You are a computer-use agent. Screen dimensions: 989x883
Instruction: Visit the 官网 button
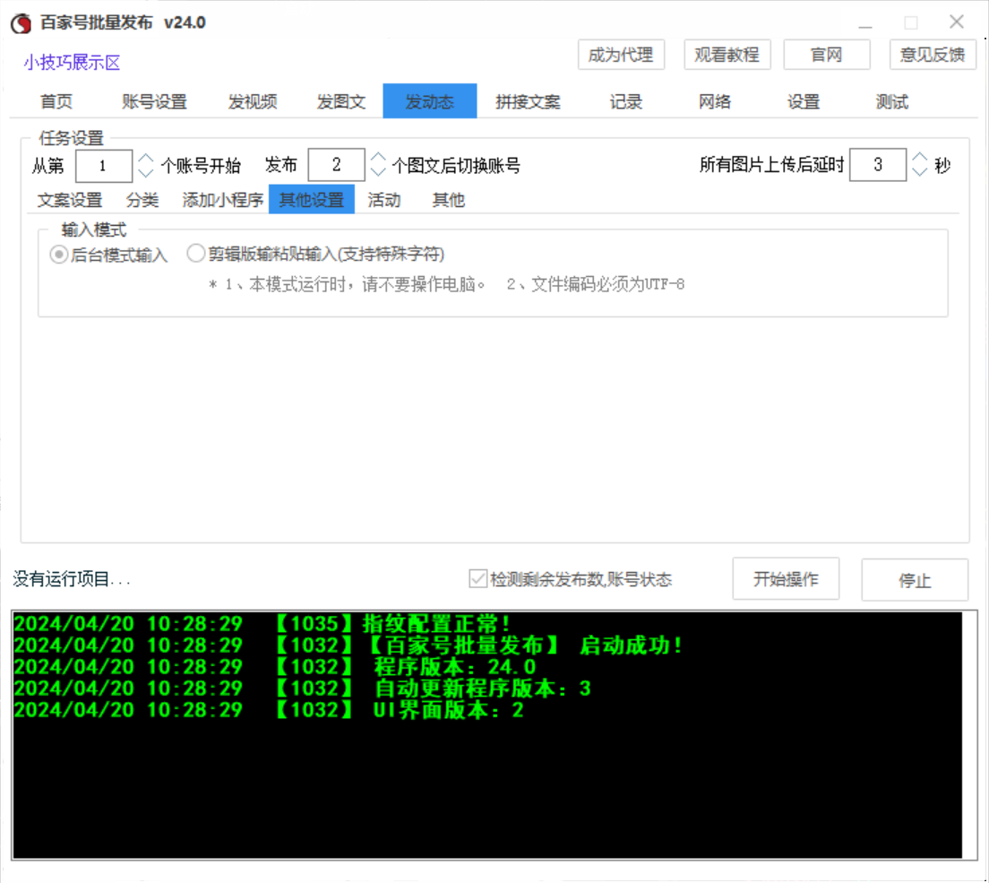click(826, 55)
